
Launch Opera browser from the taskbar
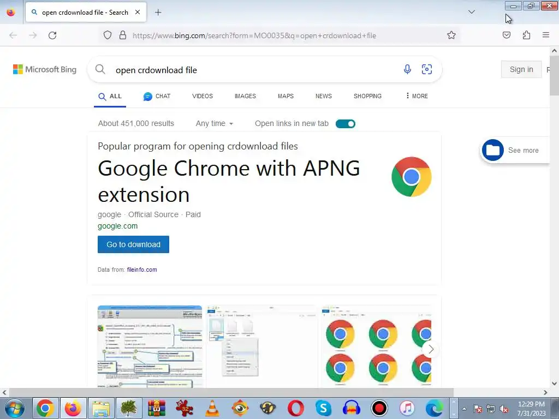tap(295, 408)
